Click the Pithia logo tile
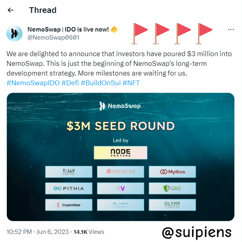 click(69, 188)
